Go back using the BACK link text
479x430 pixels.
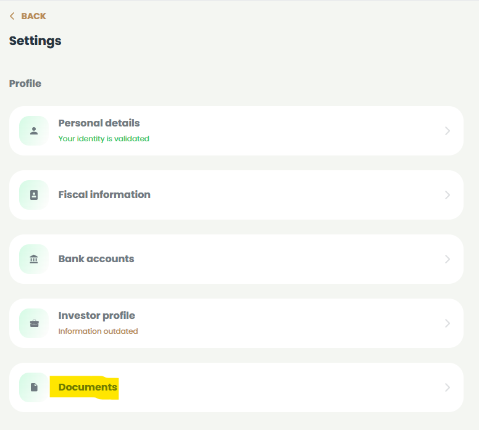pos(33,16)
